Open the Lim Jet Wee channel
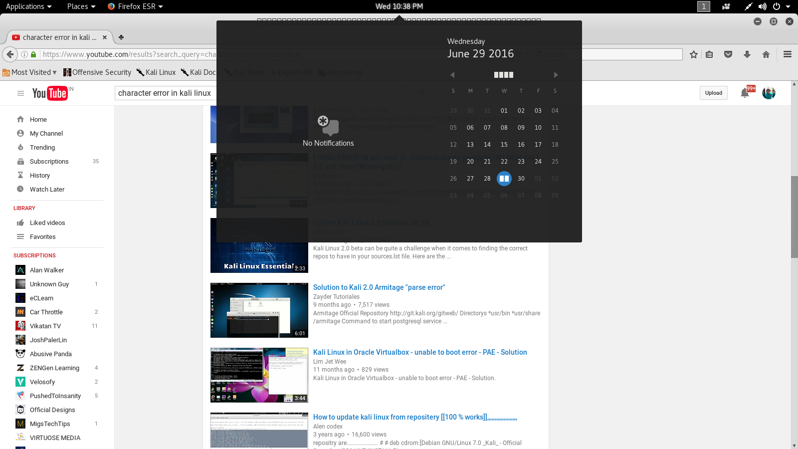This screenshot has width=798, height=449. point(330,362)
